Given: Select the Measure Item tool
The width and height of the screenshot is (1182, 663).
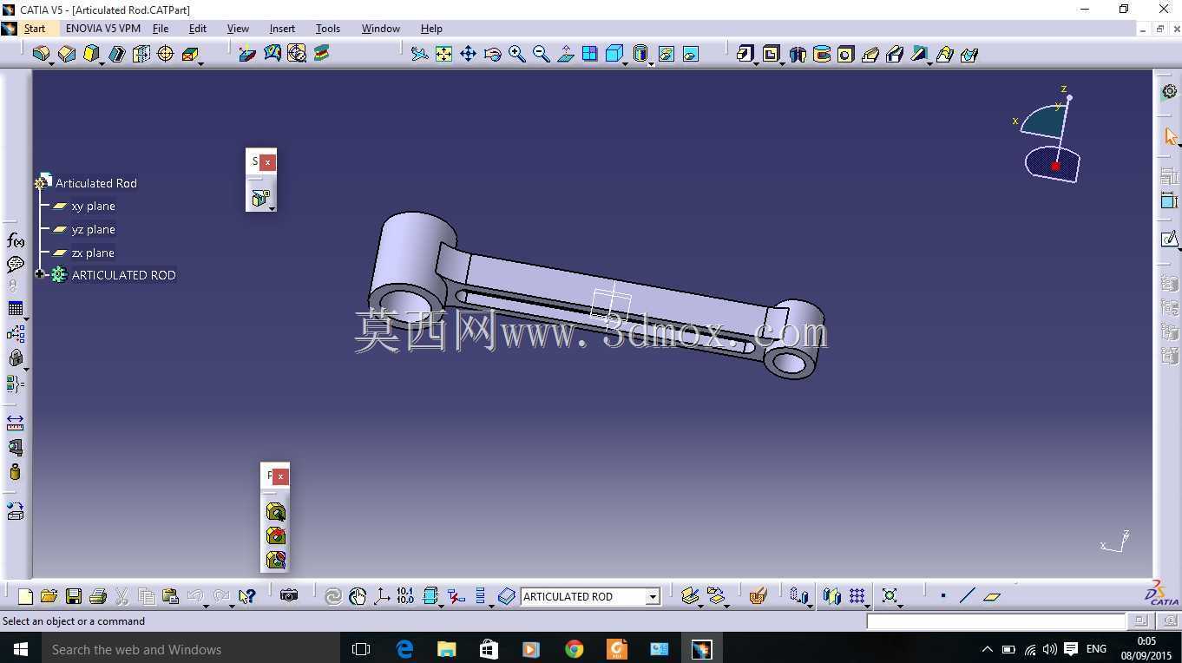Looking at the screenshot, I should point(16,448).
